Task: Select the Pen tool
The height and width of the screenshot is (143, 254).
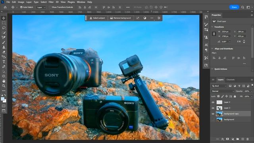Action: pyautogui.click(x=4, y=67)
